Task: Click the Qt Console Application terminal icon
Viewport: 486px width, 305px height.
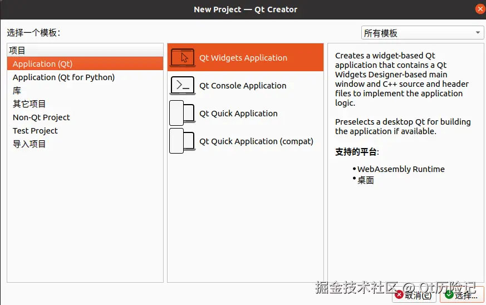Action: coord(183,86)
